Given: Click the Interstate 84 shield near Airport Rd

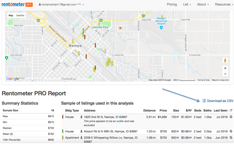Looking at the screenshot, I should coord(143,16).
